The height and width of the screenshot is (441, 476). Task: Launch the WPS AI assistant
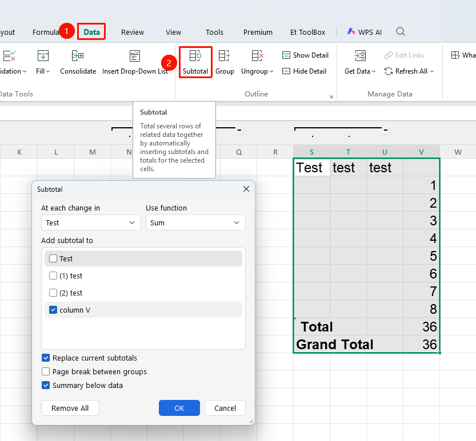[x=364, y=32]
